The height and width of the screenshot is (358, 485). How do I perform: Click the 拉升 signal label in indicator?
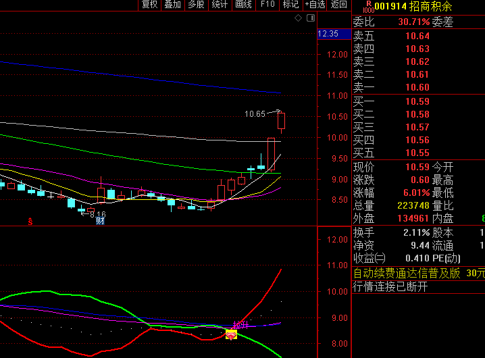pos(240,325)
